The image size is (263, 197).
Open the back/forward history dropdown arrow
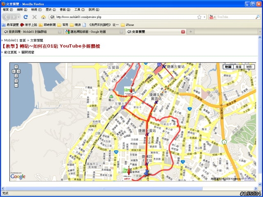point(18,17)
